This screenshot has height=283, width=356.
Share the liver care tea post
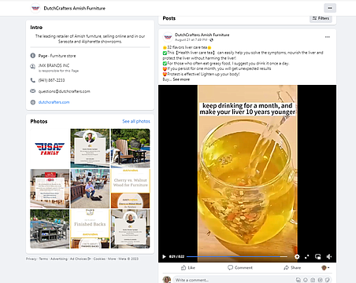tap(292, 267)
